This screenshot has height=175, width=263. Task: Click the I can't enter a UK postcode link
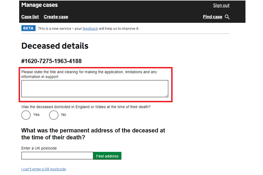coord(44,169)
